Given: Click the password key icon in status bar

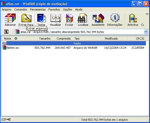Looking at the screenshot, I should (x=8, y=119).
